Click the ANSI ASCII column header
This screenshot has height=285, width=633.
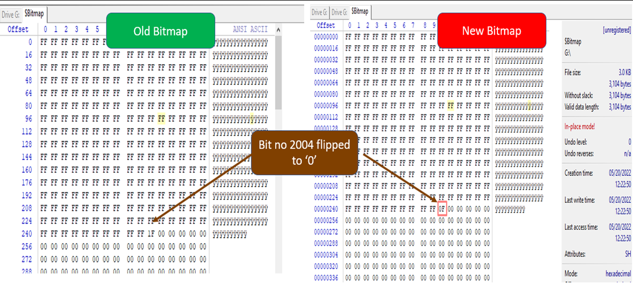pyautogui.click(x=250, y=30)
